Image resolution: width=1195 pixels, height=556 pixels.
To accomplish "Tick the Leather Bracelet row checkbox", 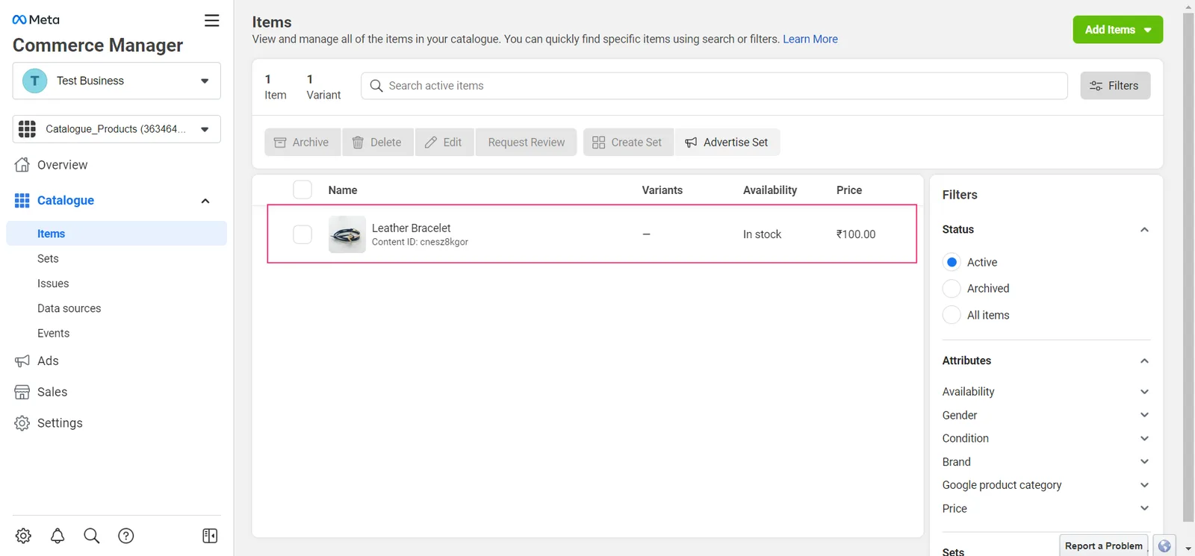I will coord(302,234).
